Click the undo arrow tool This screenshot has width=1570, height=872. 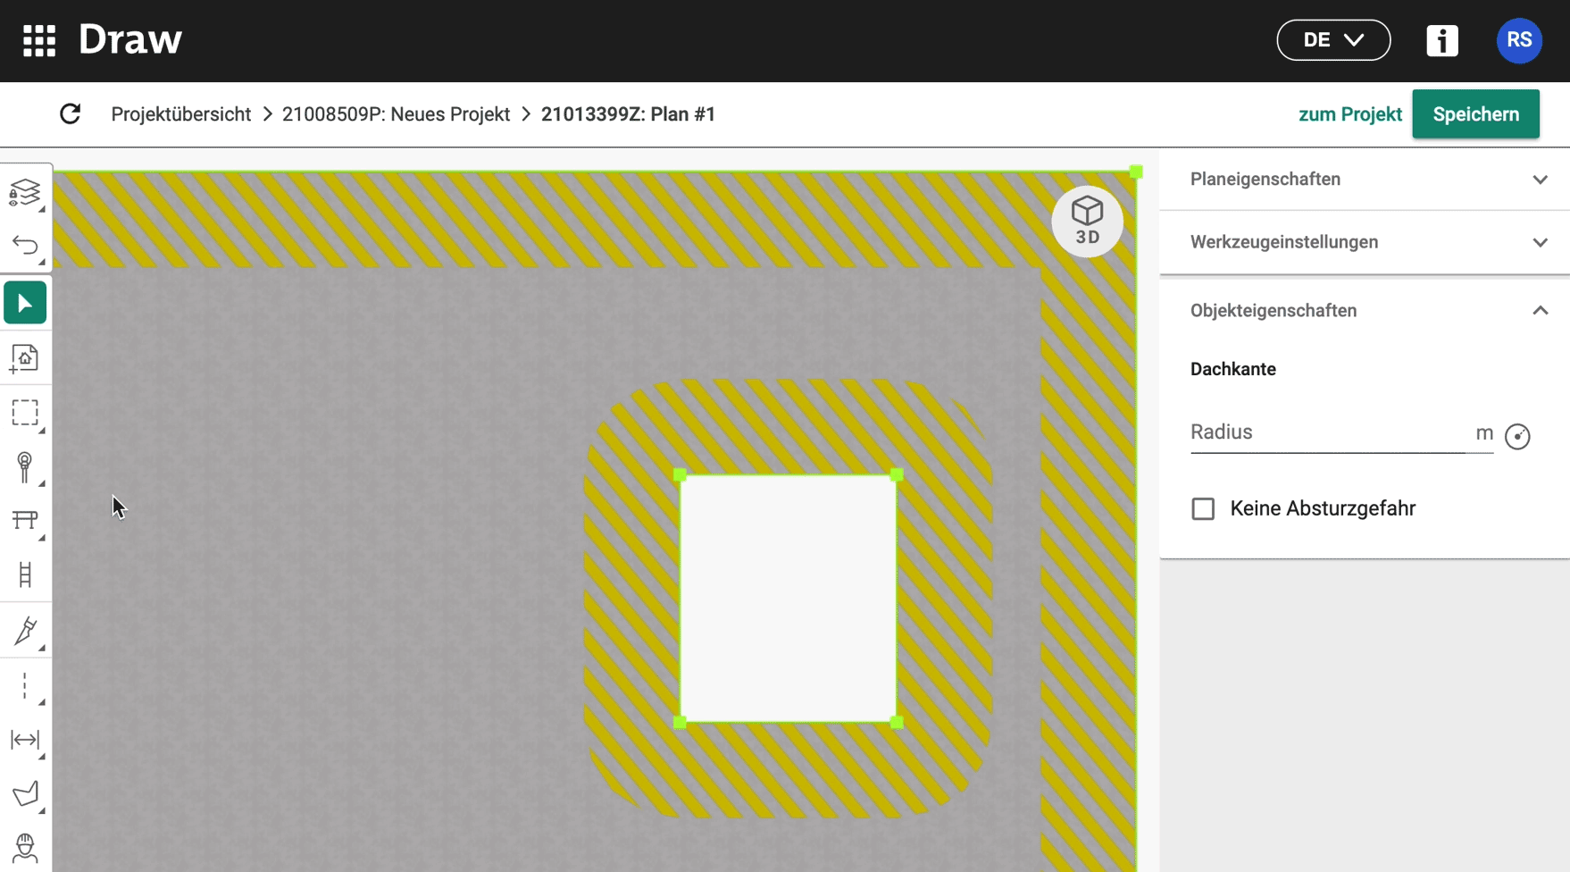click(x=25, y=245)
